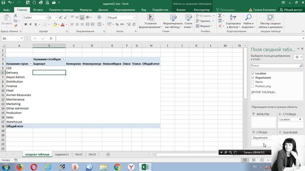Image resolution: width=305 pixels, height=171 pixels.
Task: Click the AutoSum sigma icon
Action: [x=220, y=16]
